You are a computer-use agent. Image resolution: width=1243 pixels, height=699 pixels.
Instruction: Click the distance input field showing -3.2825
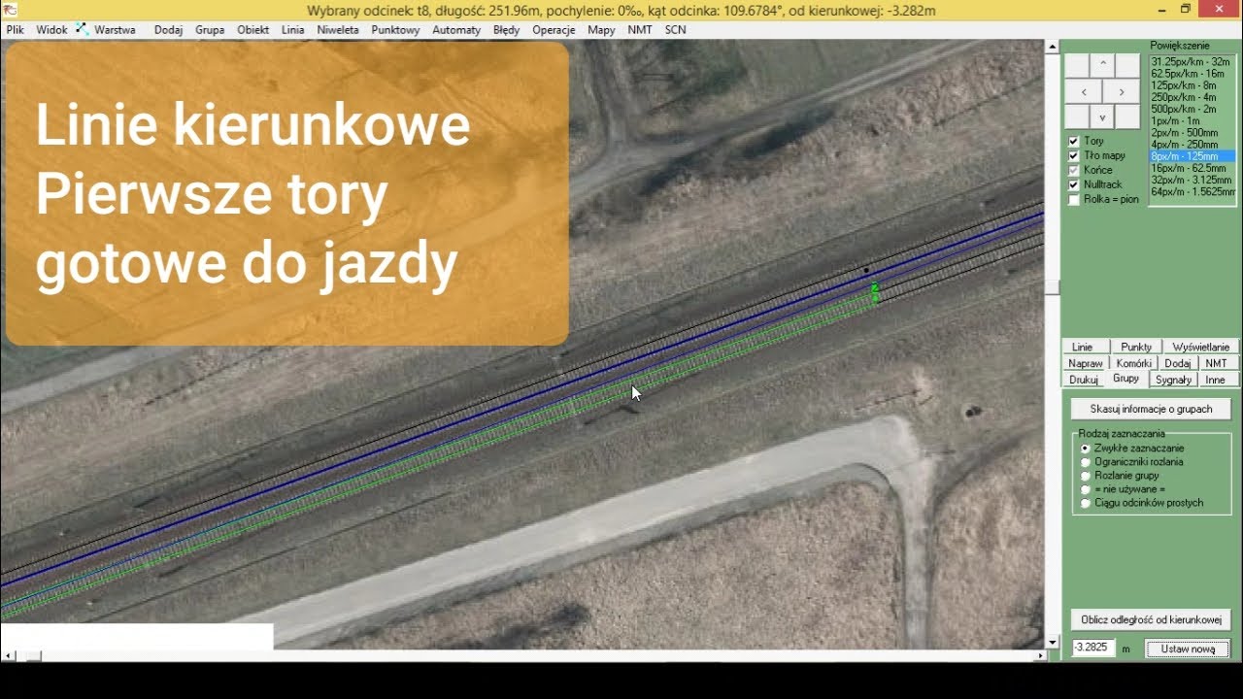pyautogui.click(x=1094, y=648)
